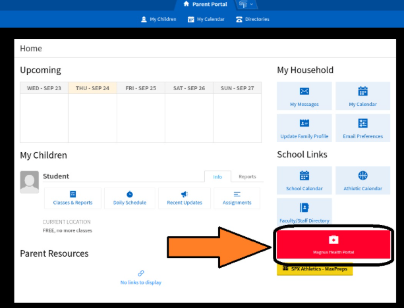
Task: Open the Assignments link
Action: click(x=237, y=203)
